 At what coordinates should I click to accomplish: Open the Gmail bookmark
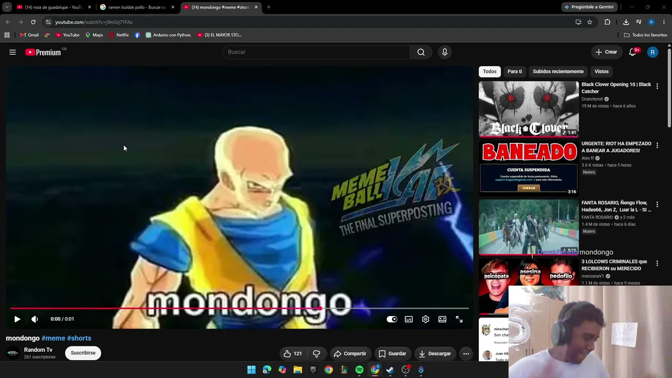pyautogui.click(x=29, y=35)
